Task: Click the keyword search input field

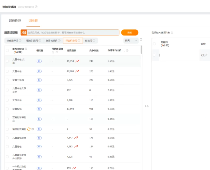Action: (73, 32)
